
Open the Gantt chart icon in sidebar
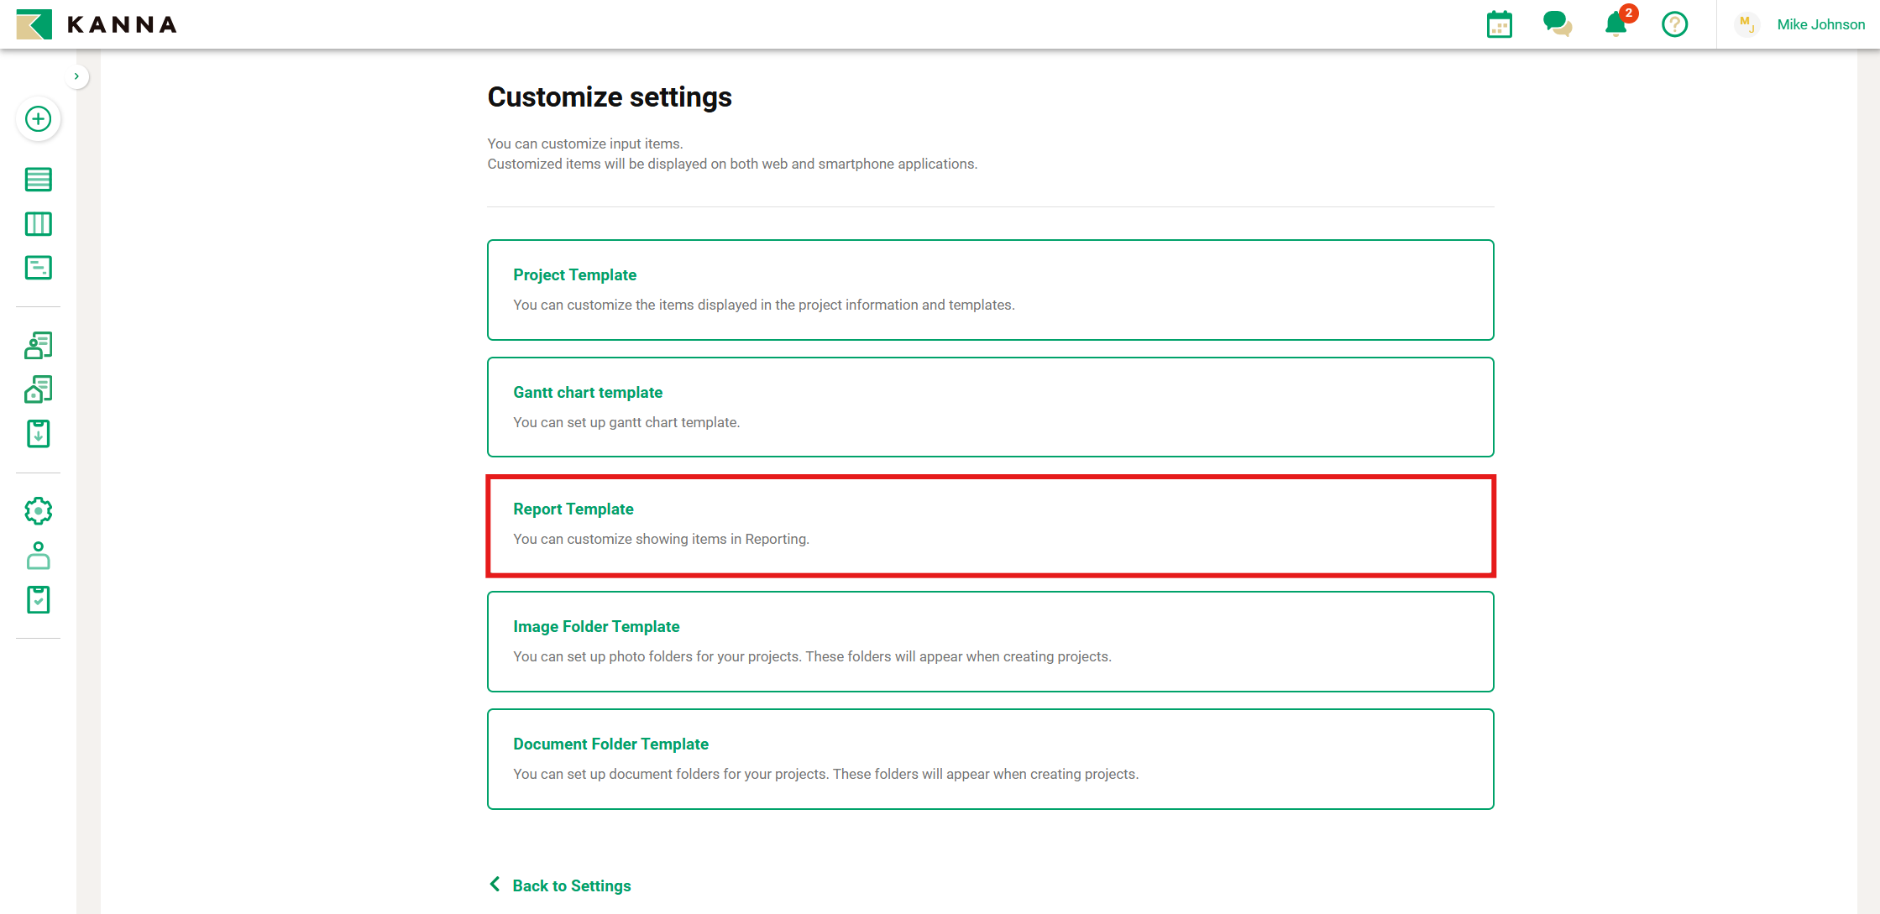39,268
